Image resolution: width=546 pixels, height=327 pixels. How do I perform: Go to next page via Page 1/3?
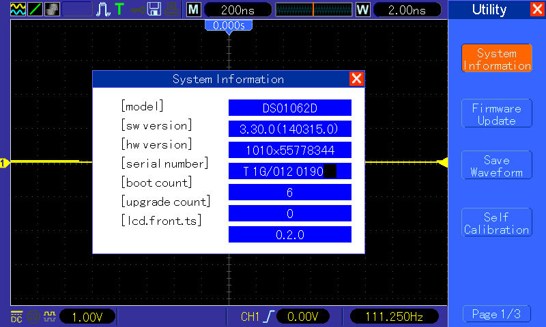497,314
